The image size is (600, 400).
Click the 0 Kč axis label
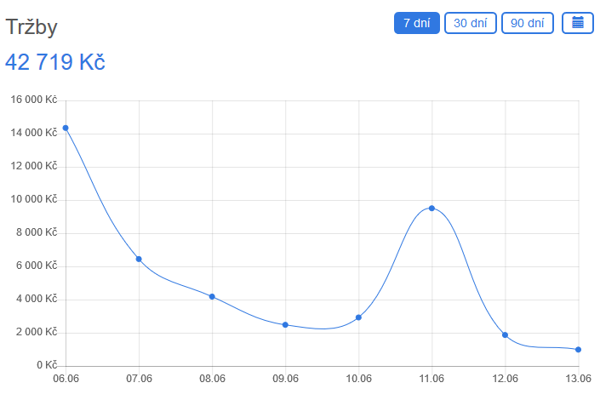coord(46,365)
